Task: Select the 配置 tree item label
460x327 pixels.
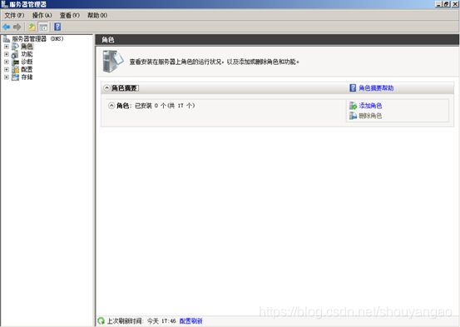Action: [x=27, y=70]
